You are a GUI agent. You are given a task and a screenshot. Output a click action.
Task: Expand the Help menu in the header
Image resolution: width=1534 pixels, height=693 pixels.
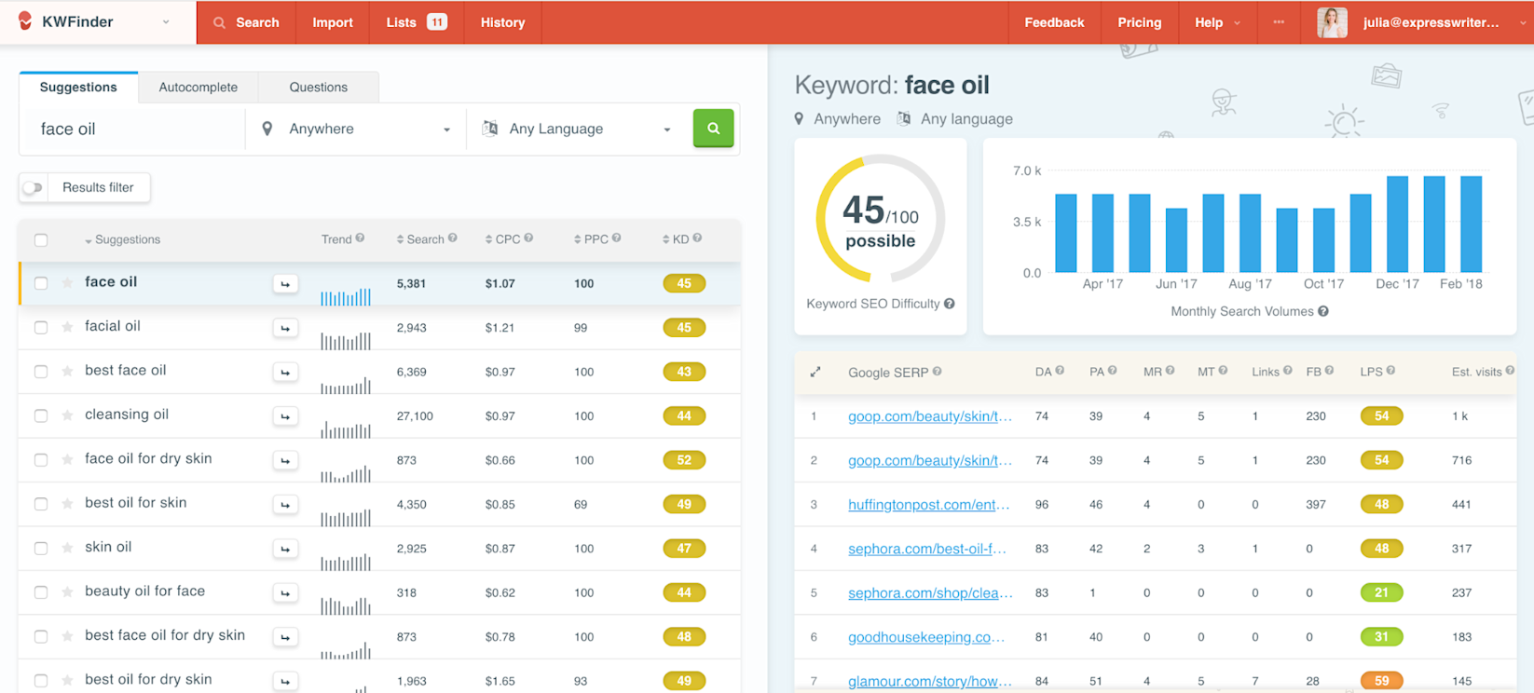[1217, 22]
